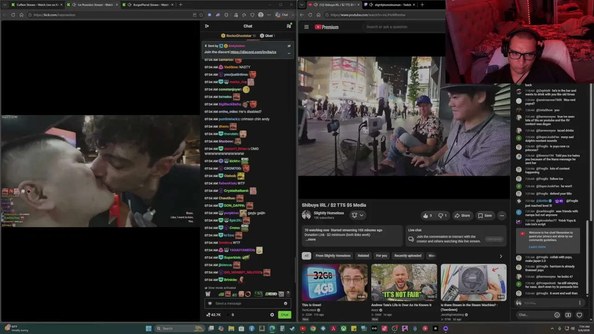
Task: Open Slightly Homeless channel name link
Action: point(329,213)
